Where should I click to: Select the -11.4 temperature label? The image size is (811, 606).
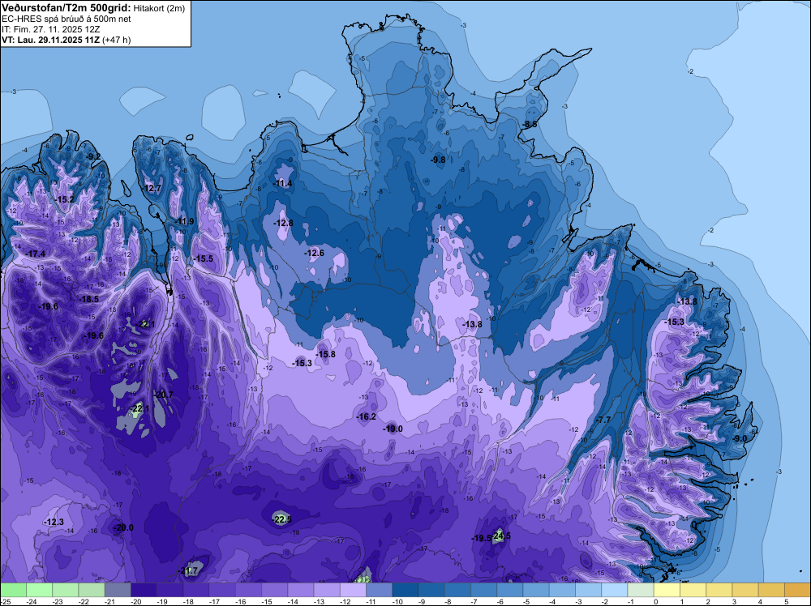tap(282, 183)
